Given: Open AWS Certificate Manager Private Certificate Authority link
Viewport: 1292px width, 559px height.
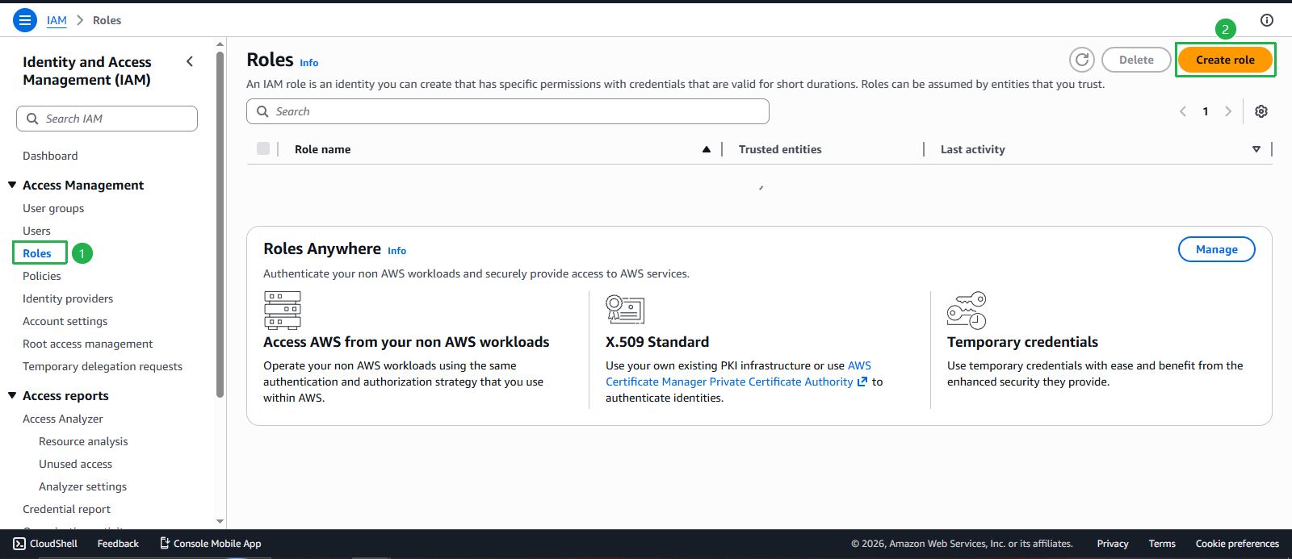Looking at the screenshot, I should click(x=730, y=382).
